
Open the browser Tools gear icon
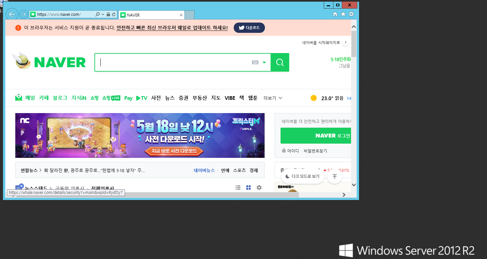click(351, 14)
